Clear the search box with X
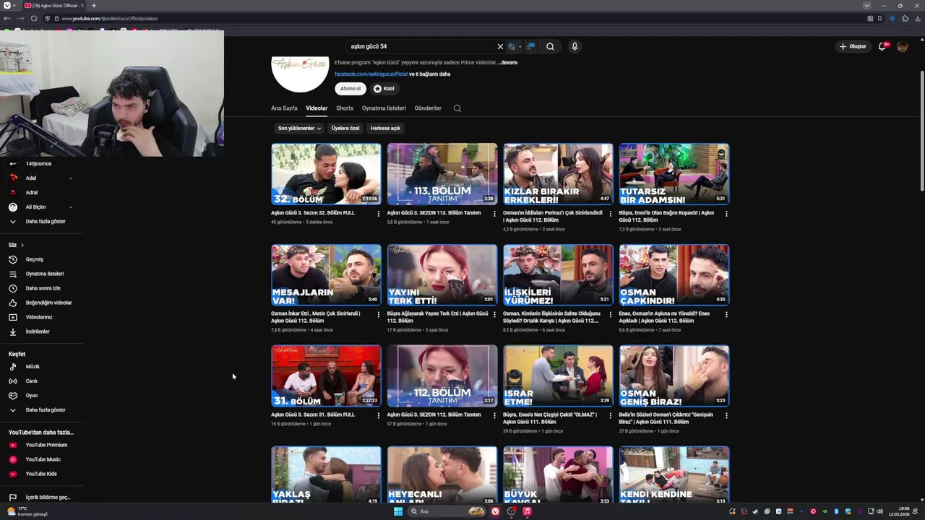 (500, 46)
